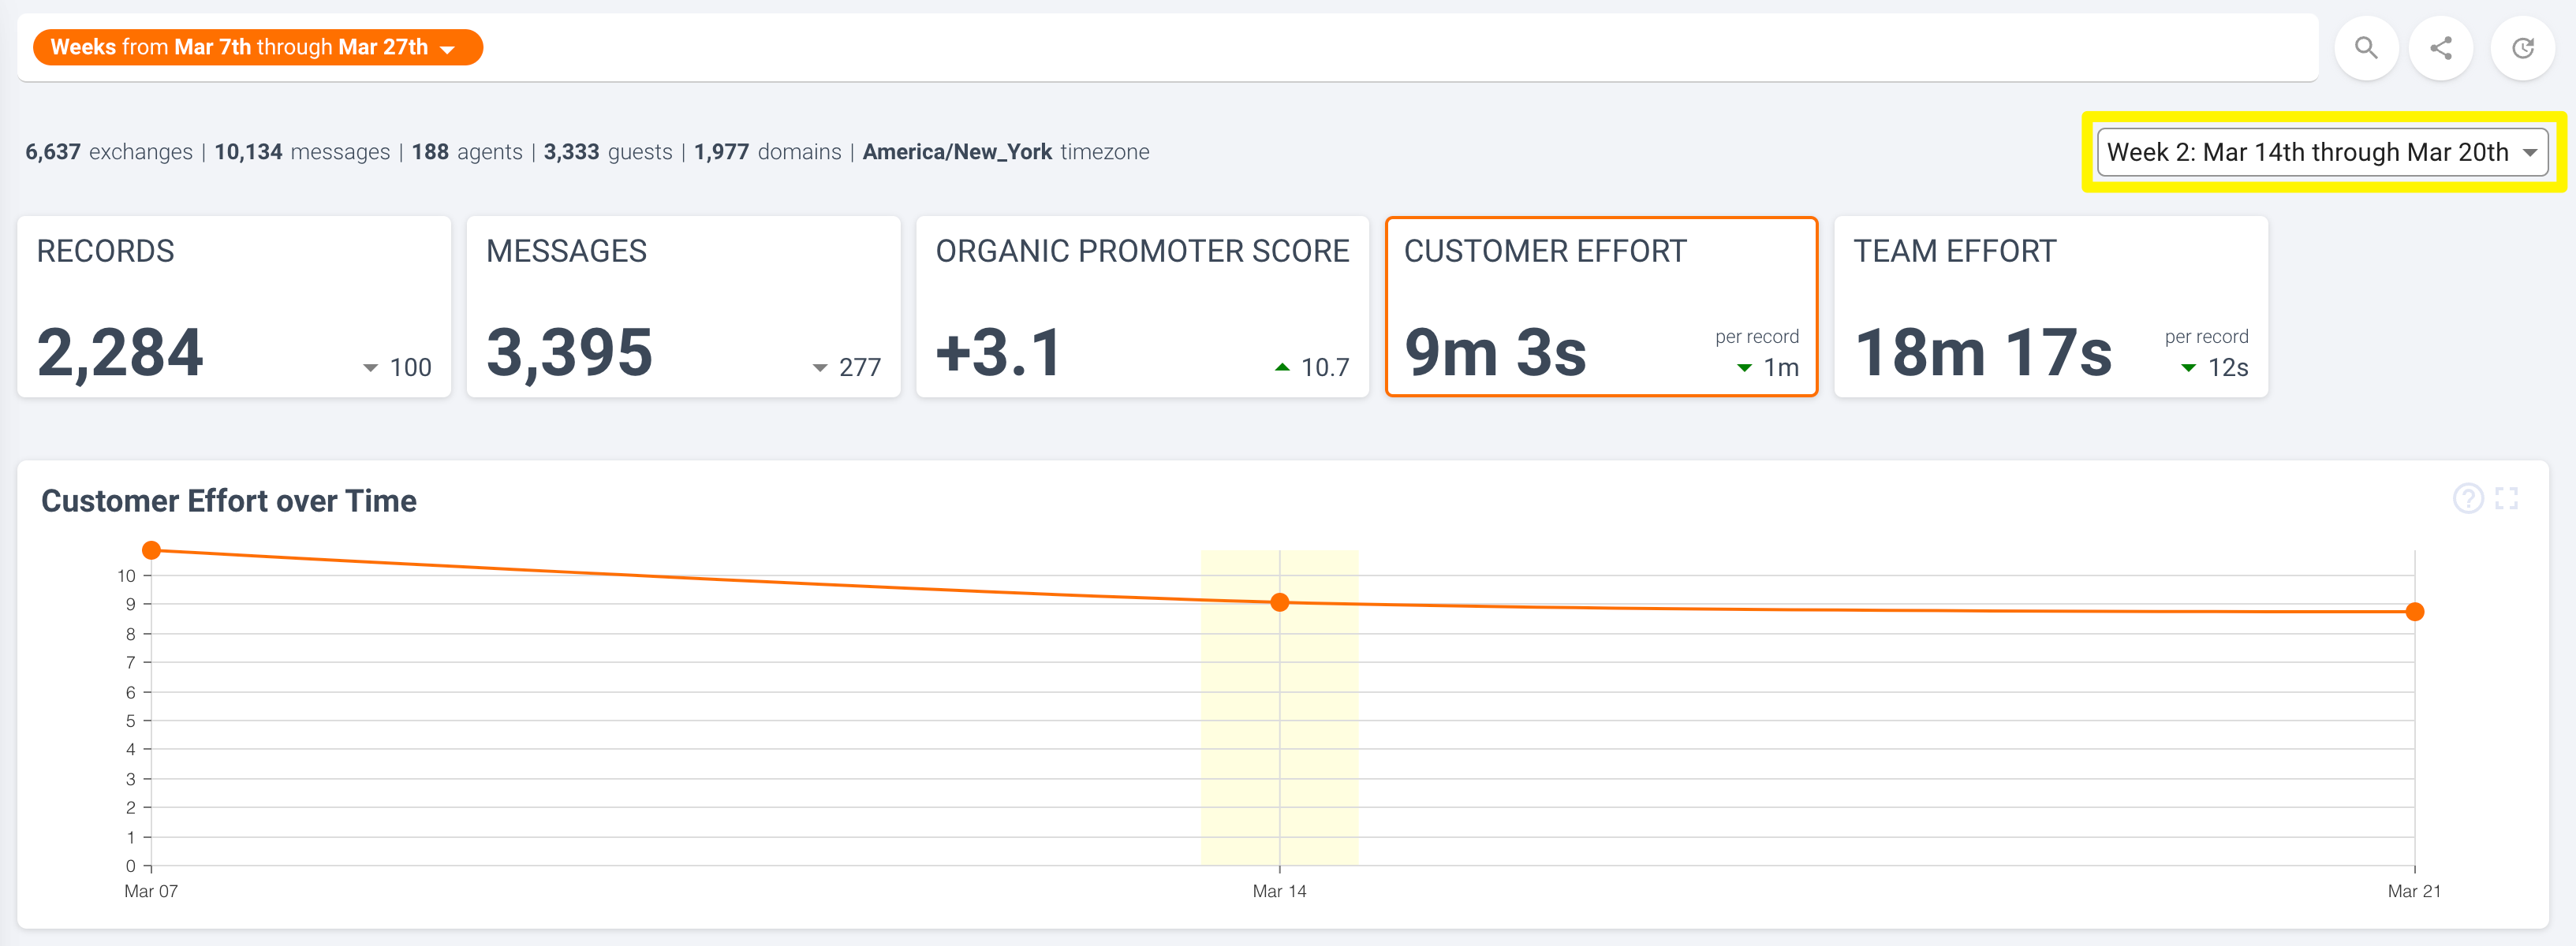The height and width of the screenshot is (946, 2576).
Task: Click the search magnifier icon
Action: [x=2365, y=48]
